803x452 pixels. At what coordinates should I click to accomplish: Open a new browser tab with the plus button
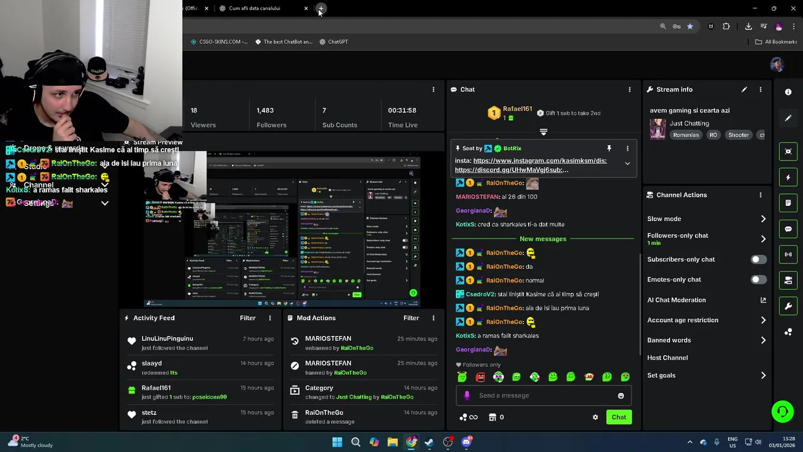[x=321, y=8]
